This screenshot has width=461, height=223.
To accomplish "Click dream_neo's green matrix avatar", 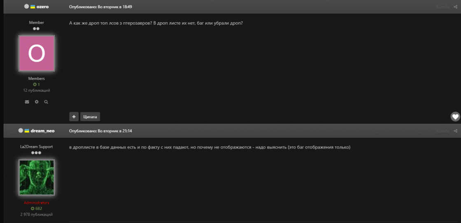I will point(37,177).
